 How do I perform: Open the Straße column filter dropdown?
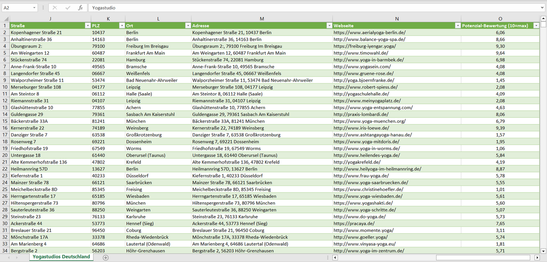(88, 26)
